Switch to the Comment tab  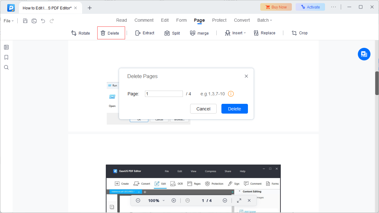[x=144, y=20]
